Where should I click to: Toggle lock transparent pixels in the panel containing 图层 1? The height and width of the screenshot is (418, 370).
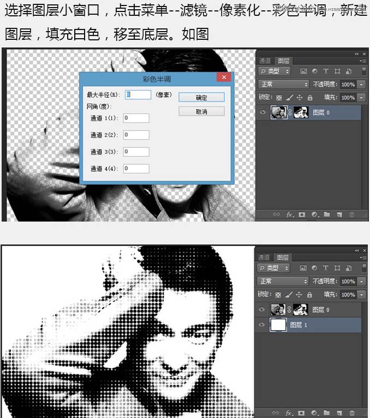(278, 295)
